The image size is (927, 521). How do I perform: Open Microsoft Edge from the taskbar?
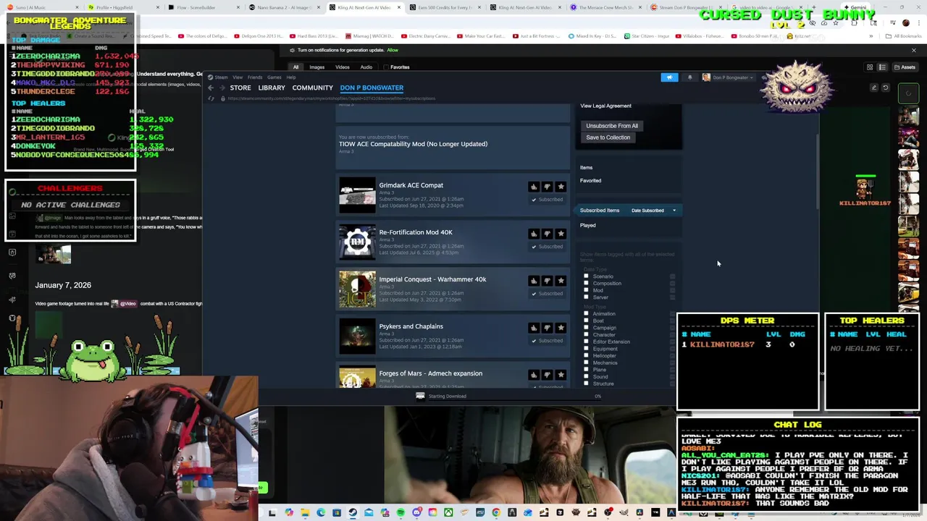click(x=321, y=513)
